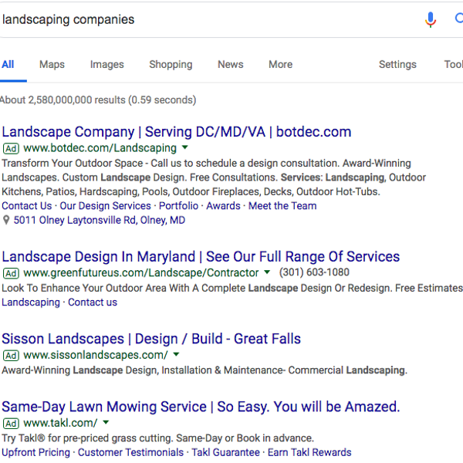This screenshot has width=463, height=463.
Task: Click the Ad badge for greenfutureus.com
Action: click(11, 273)
